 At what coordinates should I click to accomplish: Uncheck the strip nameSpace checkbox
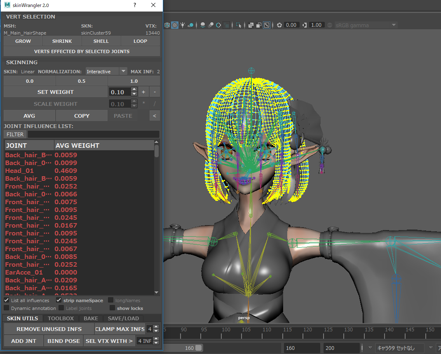[x=59, y=300]
